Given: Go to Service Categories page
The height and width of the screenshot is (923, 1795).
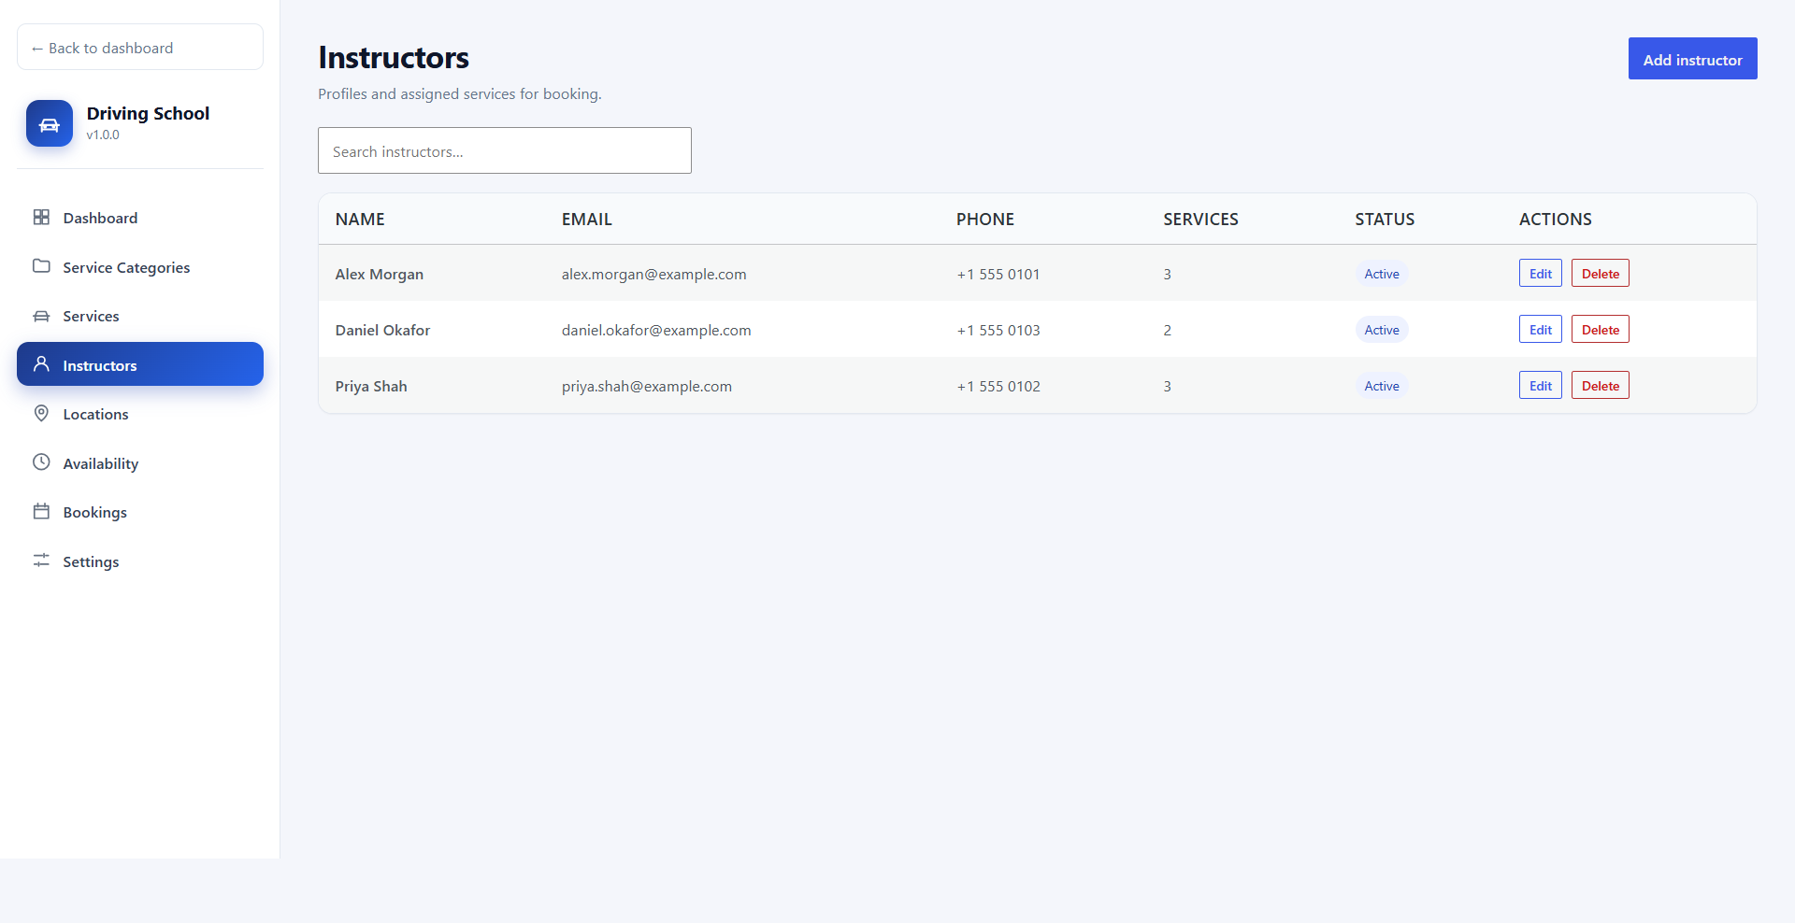Looking at the screenshot, I should (140, 267).
